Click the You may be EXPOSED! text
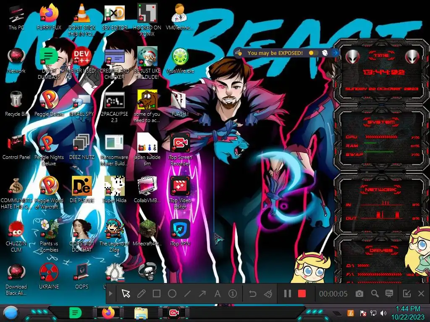The width and height of the screenshot is (430, 322). pos(275,53)
